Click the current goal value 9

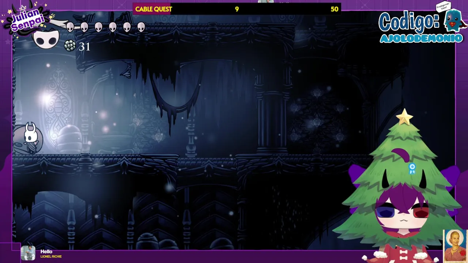click(x=237, y=9)
